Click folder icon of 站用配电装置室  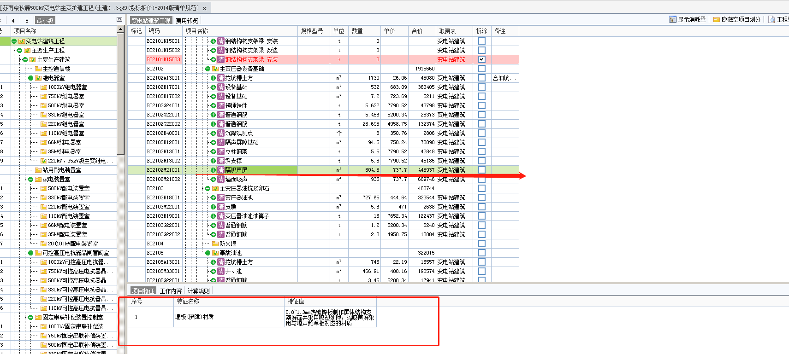[38, 170]
